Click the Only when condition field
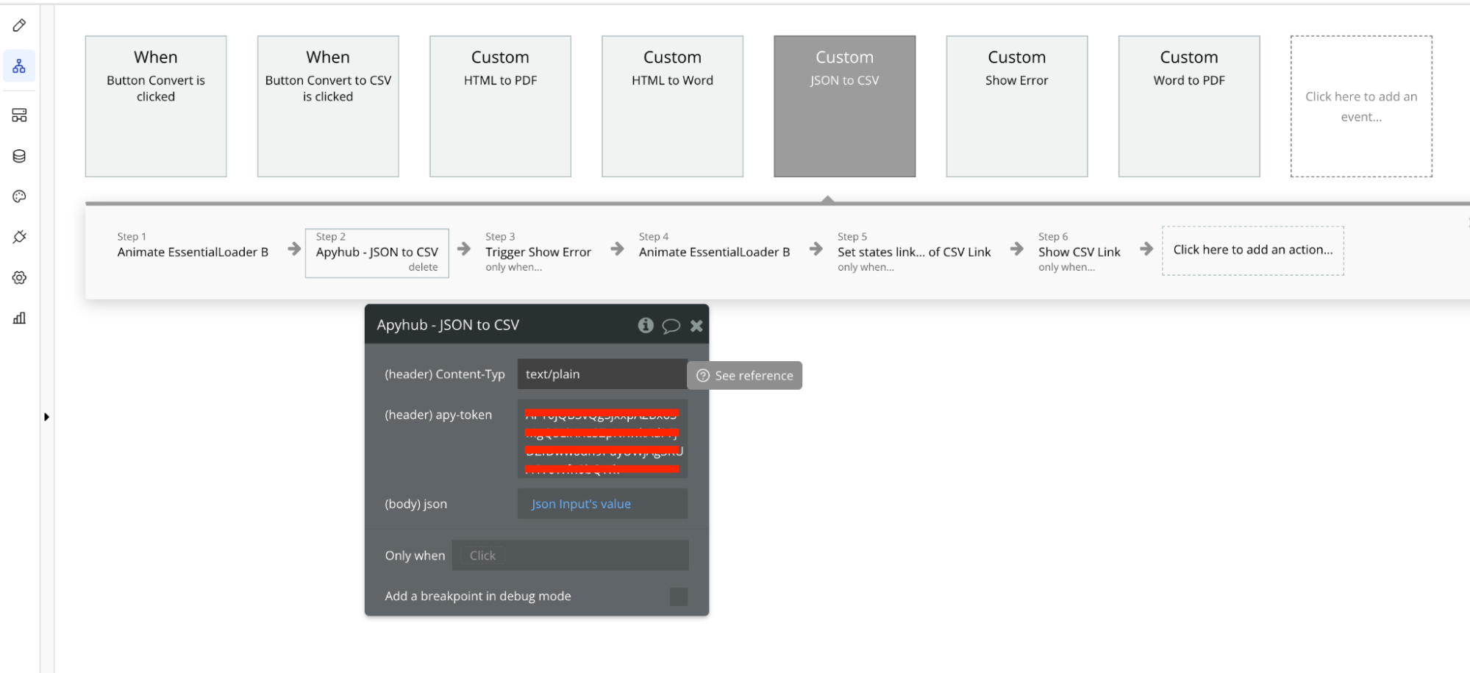The height and width of the screenshot is (673, 1470). click(x=570, y=555)
